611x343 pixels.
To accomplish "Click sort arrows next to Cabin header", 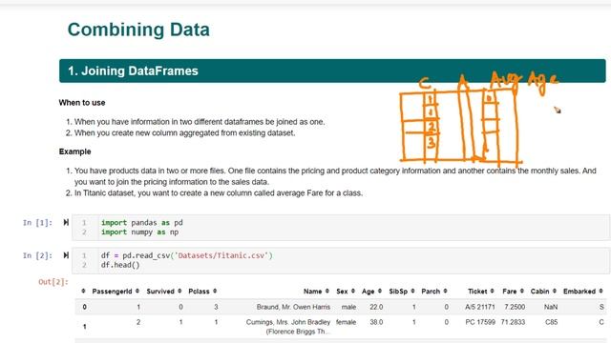I will pyautogui.click(x=554, y=291).
